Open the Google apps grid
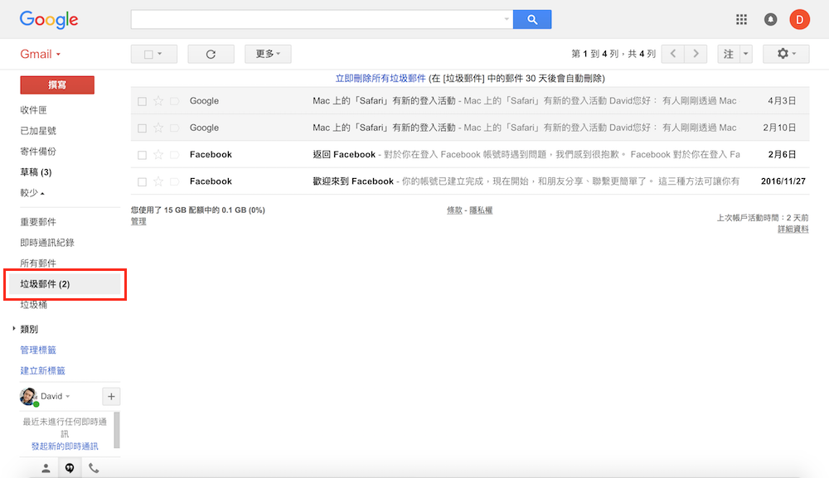 [741, 20]
